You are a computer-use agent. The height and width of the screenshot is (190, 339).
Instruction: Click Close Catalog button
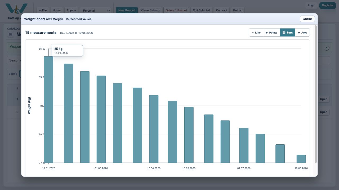(150, 10)
